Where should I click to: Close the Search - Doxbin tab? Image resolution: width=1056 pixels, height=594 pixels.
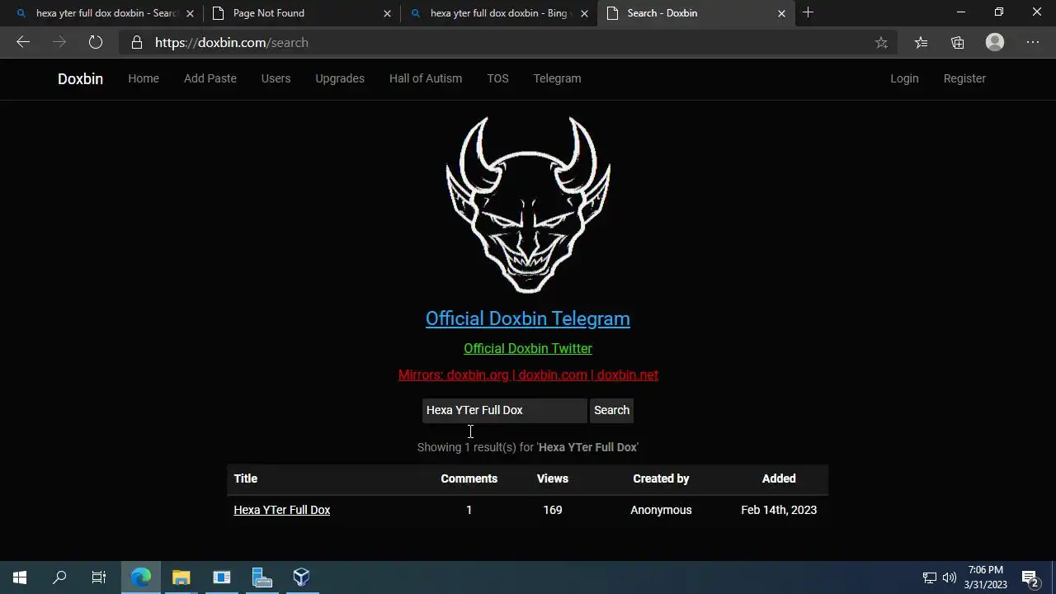click(x=781, y=13)
